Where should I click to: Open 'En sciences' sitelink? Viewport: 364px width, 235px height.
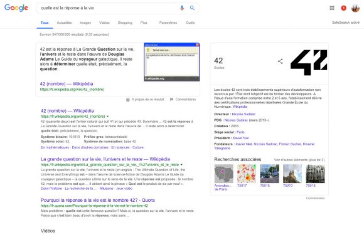[x=120, y=147]
